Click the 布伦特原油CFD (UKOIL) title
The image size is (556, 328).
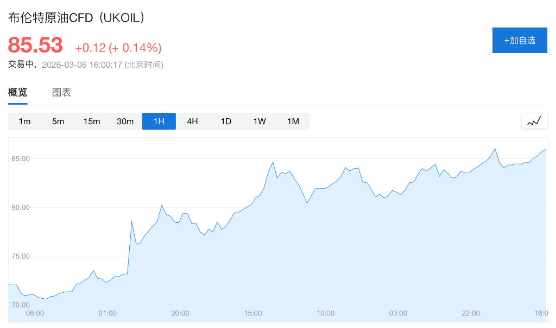pos(77,18)
